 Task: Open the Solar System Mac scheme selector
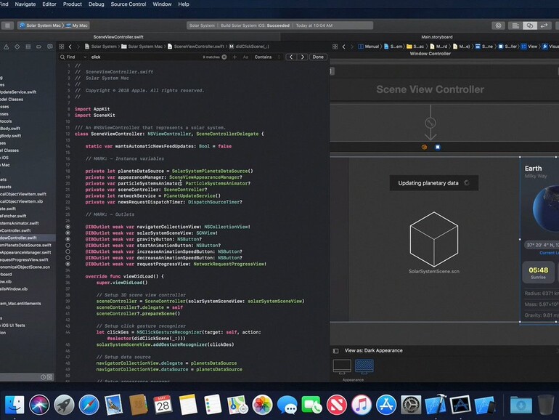(x=41, y=25)
